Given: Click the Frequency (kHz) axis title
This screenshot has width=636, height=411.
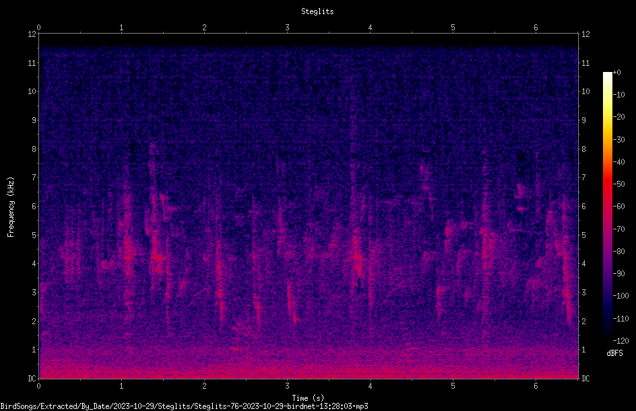Looking at the screenshot, I should click(x=11, y=207).
